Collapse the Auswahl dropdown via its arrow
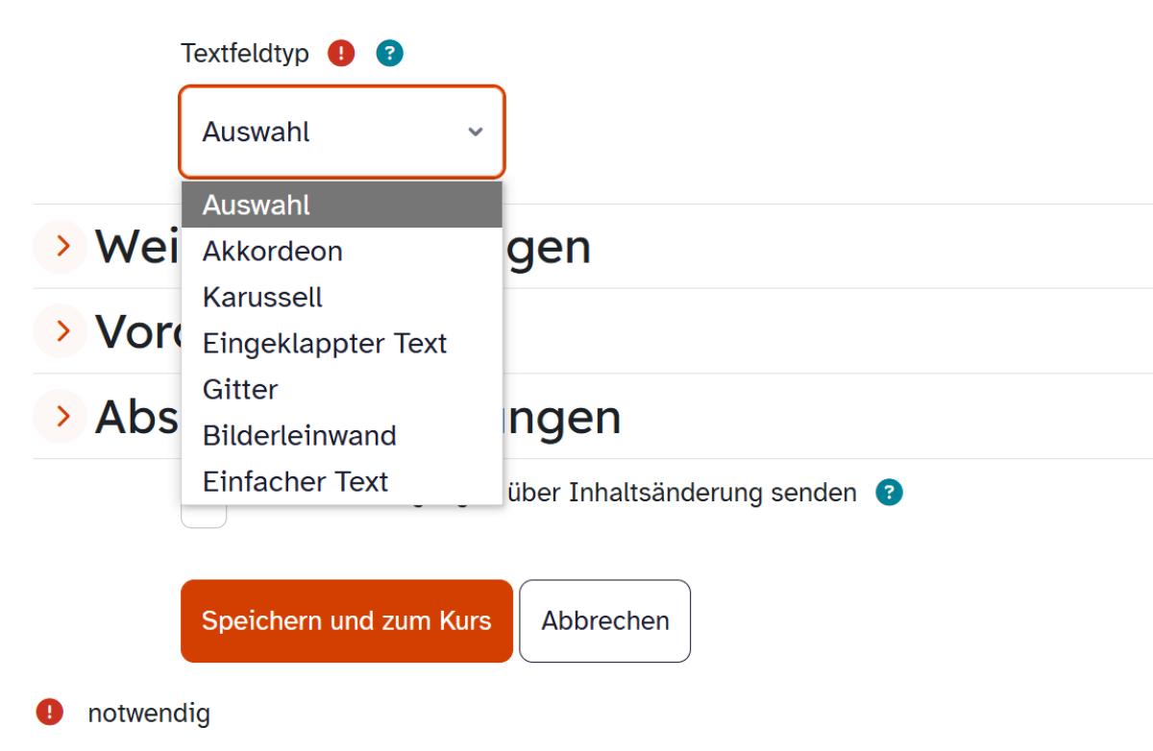 tap(476, 132)
